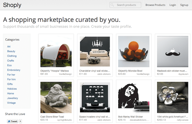Image resolution: width=192 pixels, height=124 pixels.
Task: Select the Embroidery category link
Action: coord(14,70)
